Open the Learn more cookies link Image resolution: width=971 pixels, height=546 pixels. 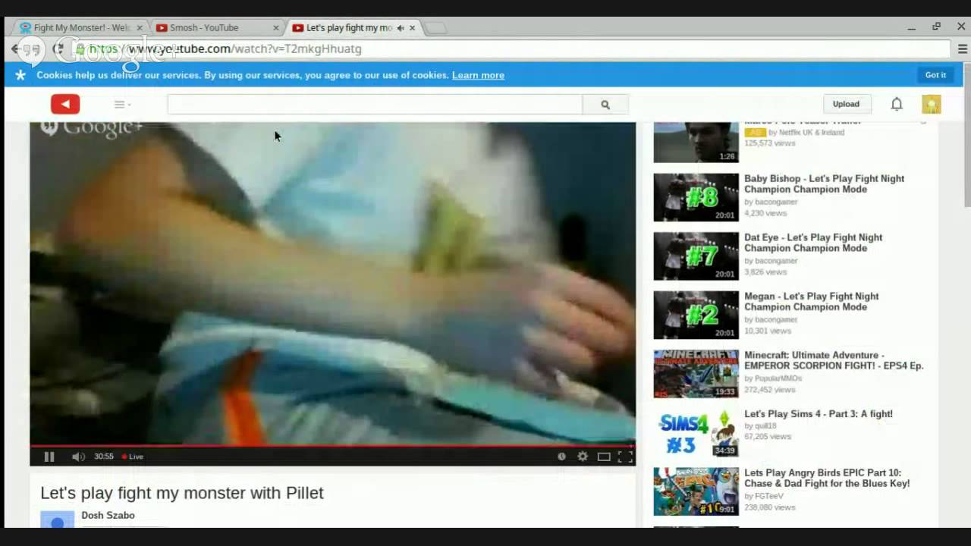478,75
